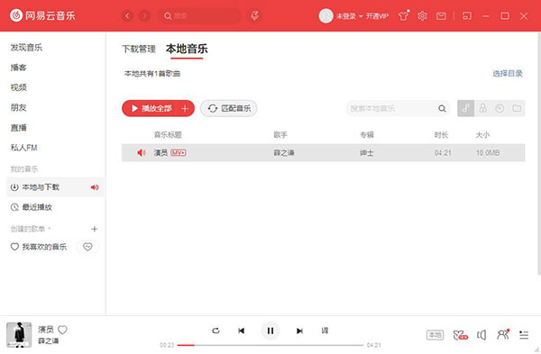Open the 未登录 account dropdown
The width and height of the screenshot is (541, 354).
(350, 16)
